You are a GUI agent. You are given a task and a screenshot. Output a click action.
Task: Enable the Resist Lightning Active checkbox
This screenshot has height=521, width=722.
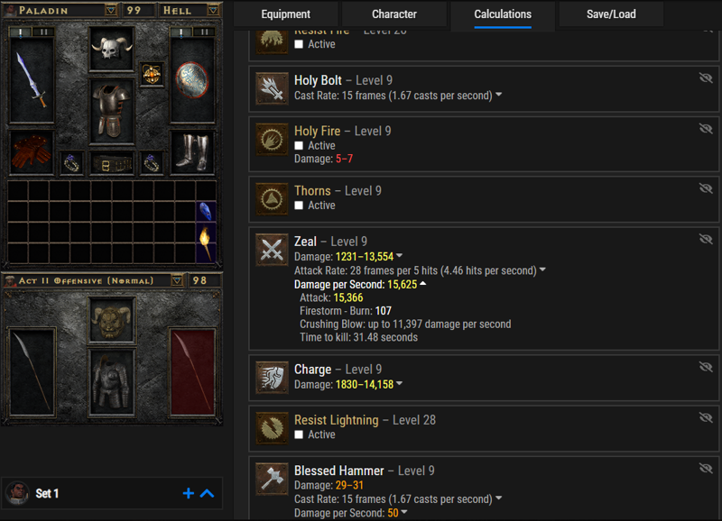(x=299, y=434)
